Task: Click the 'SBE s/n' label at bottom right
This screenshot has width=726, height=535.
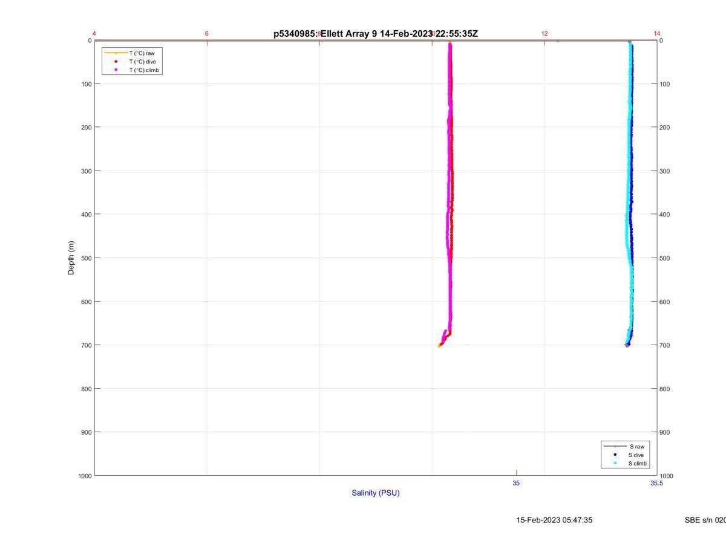Action: pos(705,520)
